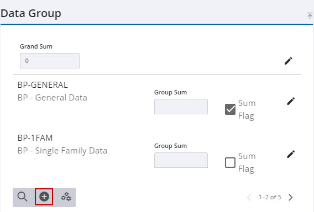This screenshot has height=212, width=314.
Task: Select the BP-GENERAL group name
Action: pyautogui.click(x=43, y=85)
